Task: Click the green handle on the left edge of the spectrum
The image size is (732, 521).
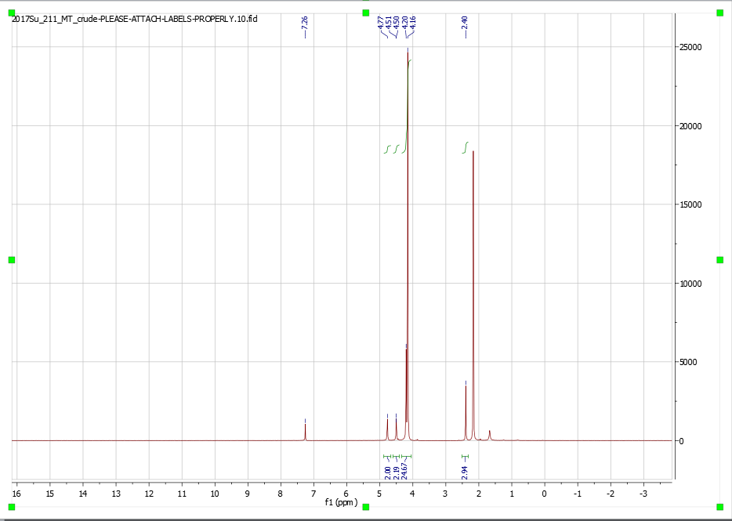Action: tap(12, 259)
